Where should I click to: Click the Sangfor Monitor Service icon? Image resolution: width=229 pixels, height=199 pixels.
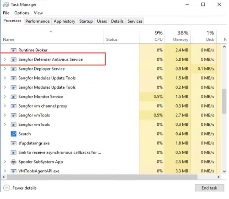(x=14, y=97)
